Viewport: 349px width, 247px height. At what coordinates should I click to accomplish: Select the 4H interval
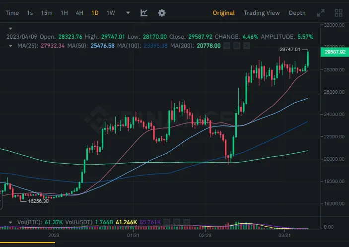[79, 13]
